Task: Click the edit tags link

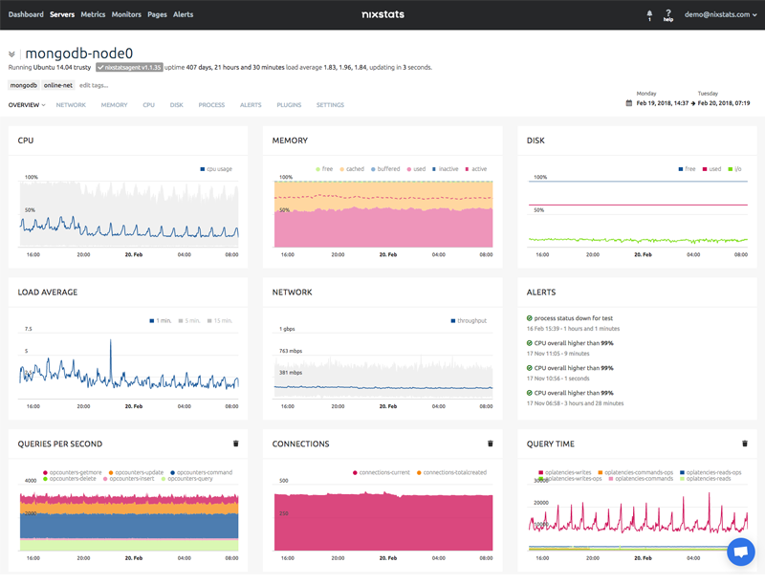Action: (93, 85)
